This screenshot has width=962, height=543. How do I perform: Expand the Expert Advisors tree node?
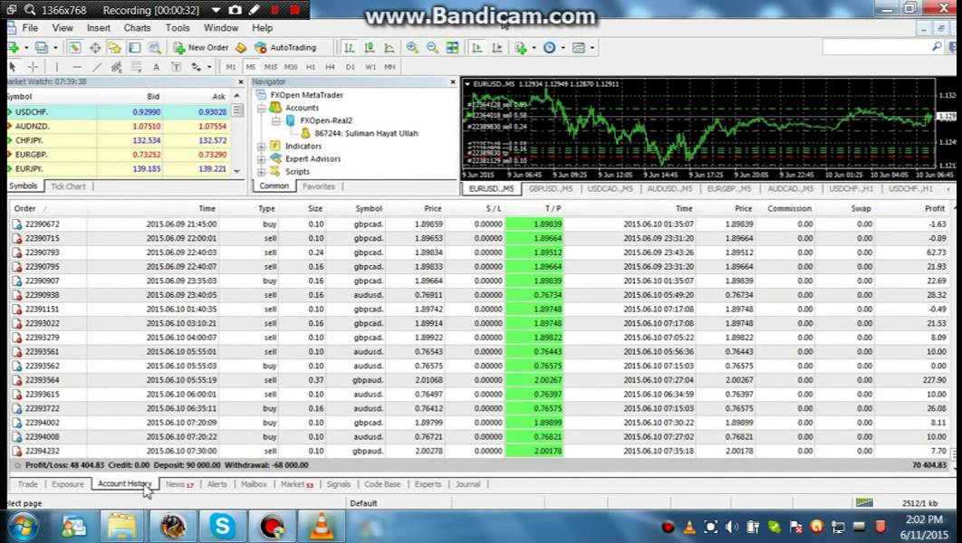(x=262, y=159)
